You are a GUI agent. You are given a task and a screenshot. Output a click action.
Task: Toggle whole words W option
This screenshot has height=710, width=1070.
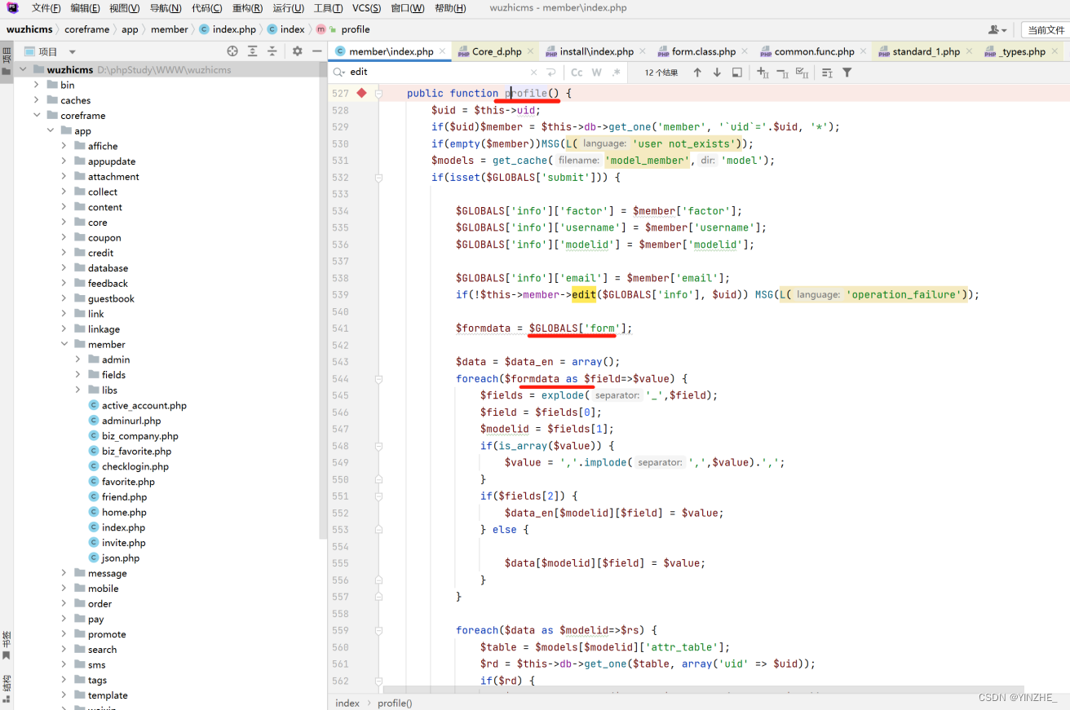click(x=597, y=73)
